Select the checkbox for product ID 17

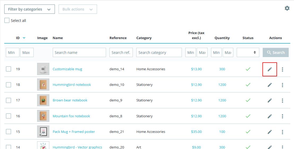[x=8, y=100]
